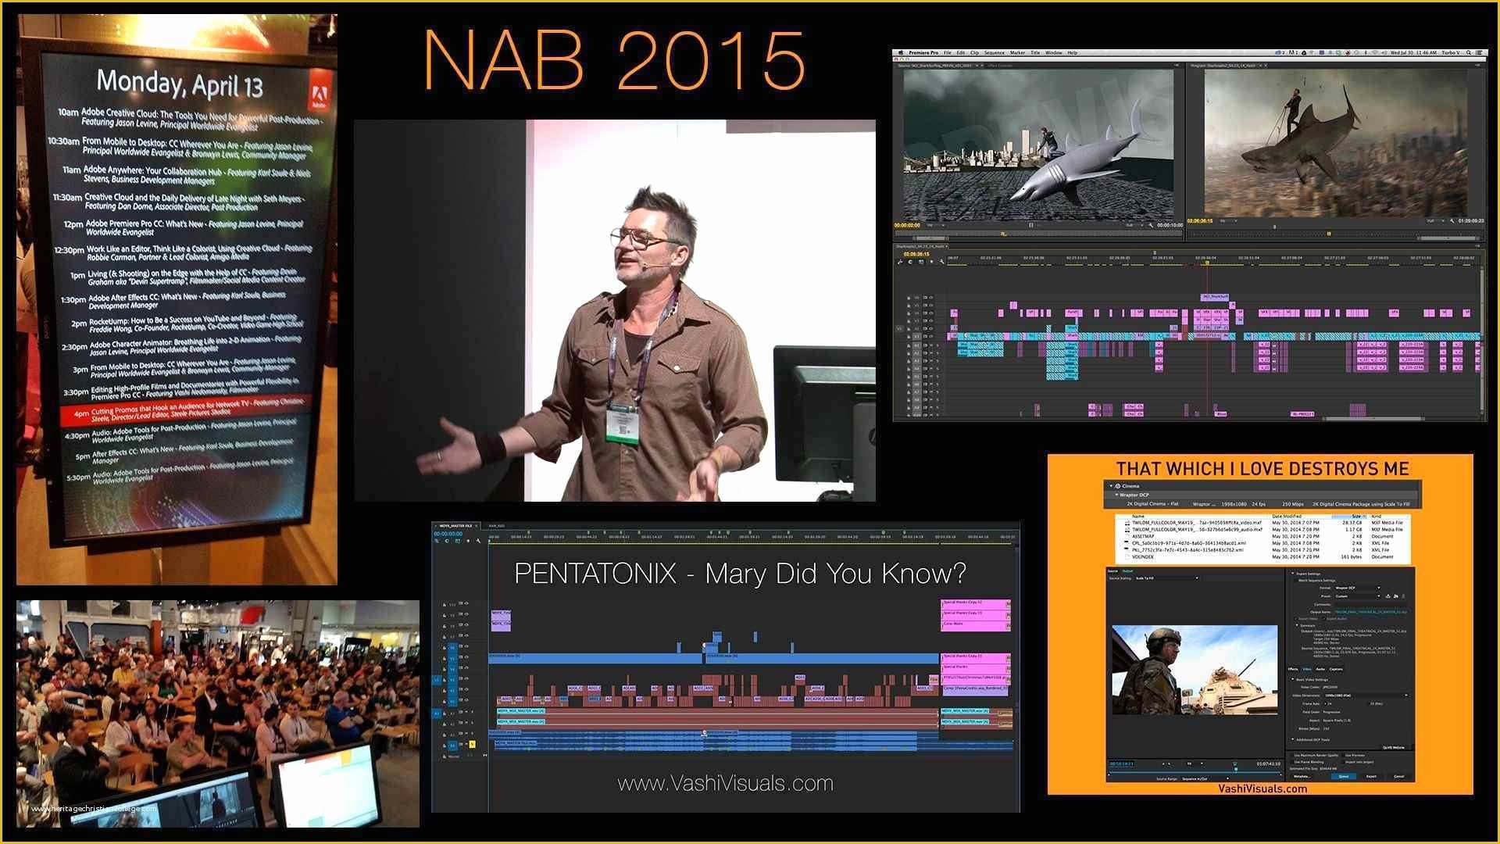Click the blue Queue button
The image size is (1500, 844).
click(x=1343, y=777)
